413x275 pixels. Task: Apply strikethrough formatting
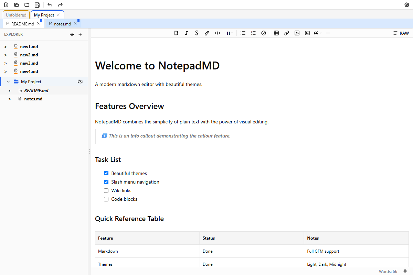tap(197, 33)
